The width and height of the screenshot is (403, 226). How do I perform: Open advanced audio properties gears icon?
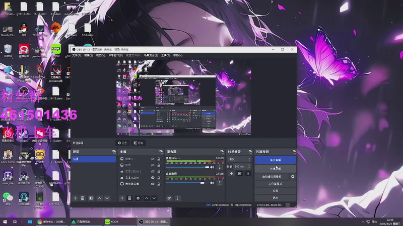(x=169, y=198)
